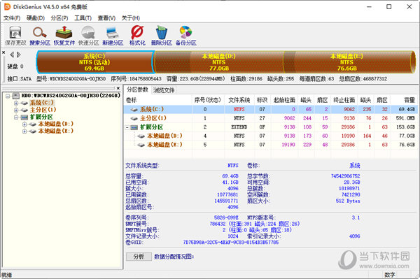Screen dimensions: 420x279
Task: Click the 容量 column header
Action: (x=405, y=100)
